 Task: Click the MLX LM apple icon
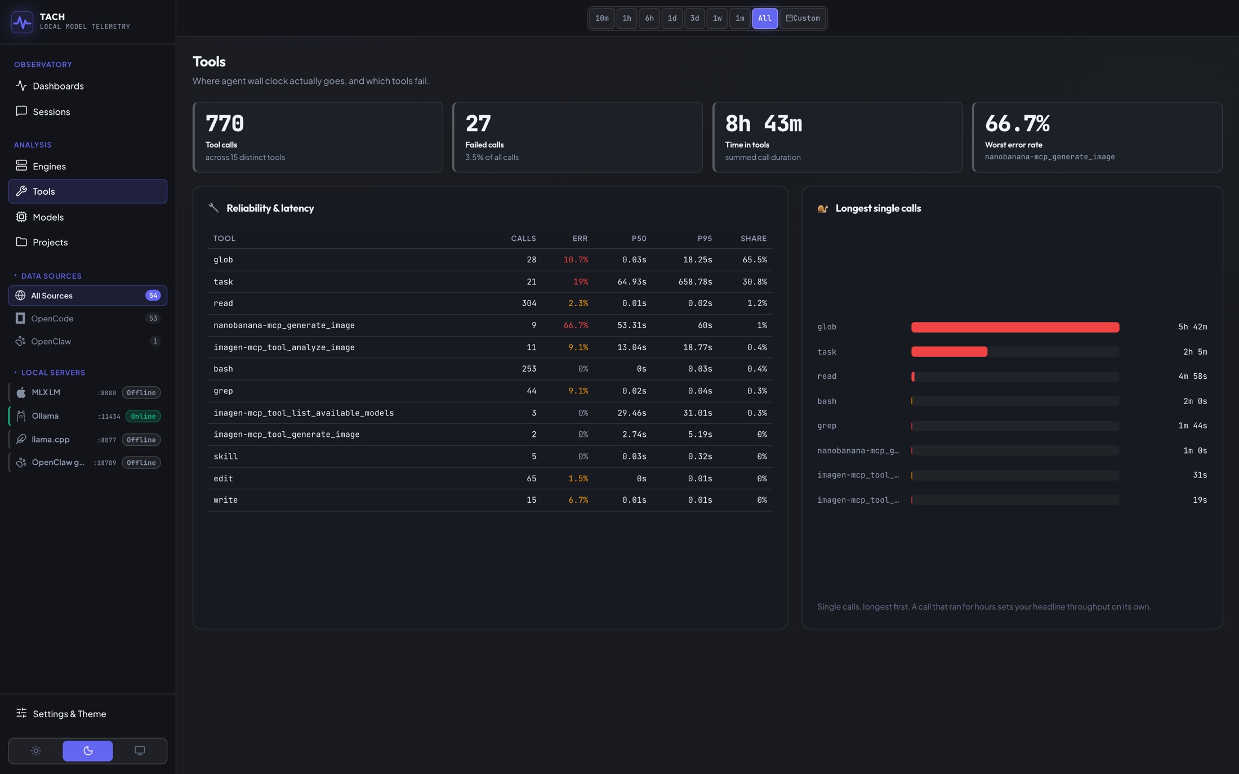(x=21, y=392)
